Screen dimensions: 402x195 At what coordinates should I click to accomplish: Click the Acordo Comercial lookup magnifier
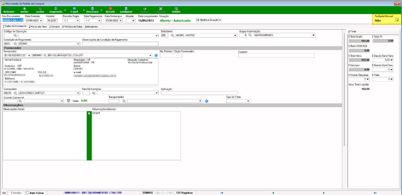tap(20, 101)
